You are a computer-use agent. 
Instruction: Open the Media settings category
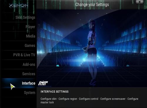click(19, 36)
